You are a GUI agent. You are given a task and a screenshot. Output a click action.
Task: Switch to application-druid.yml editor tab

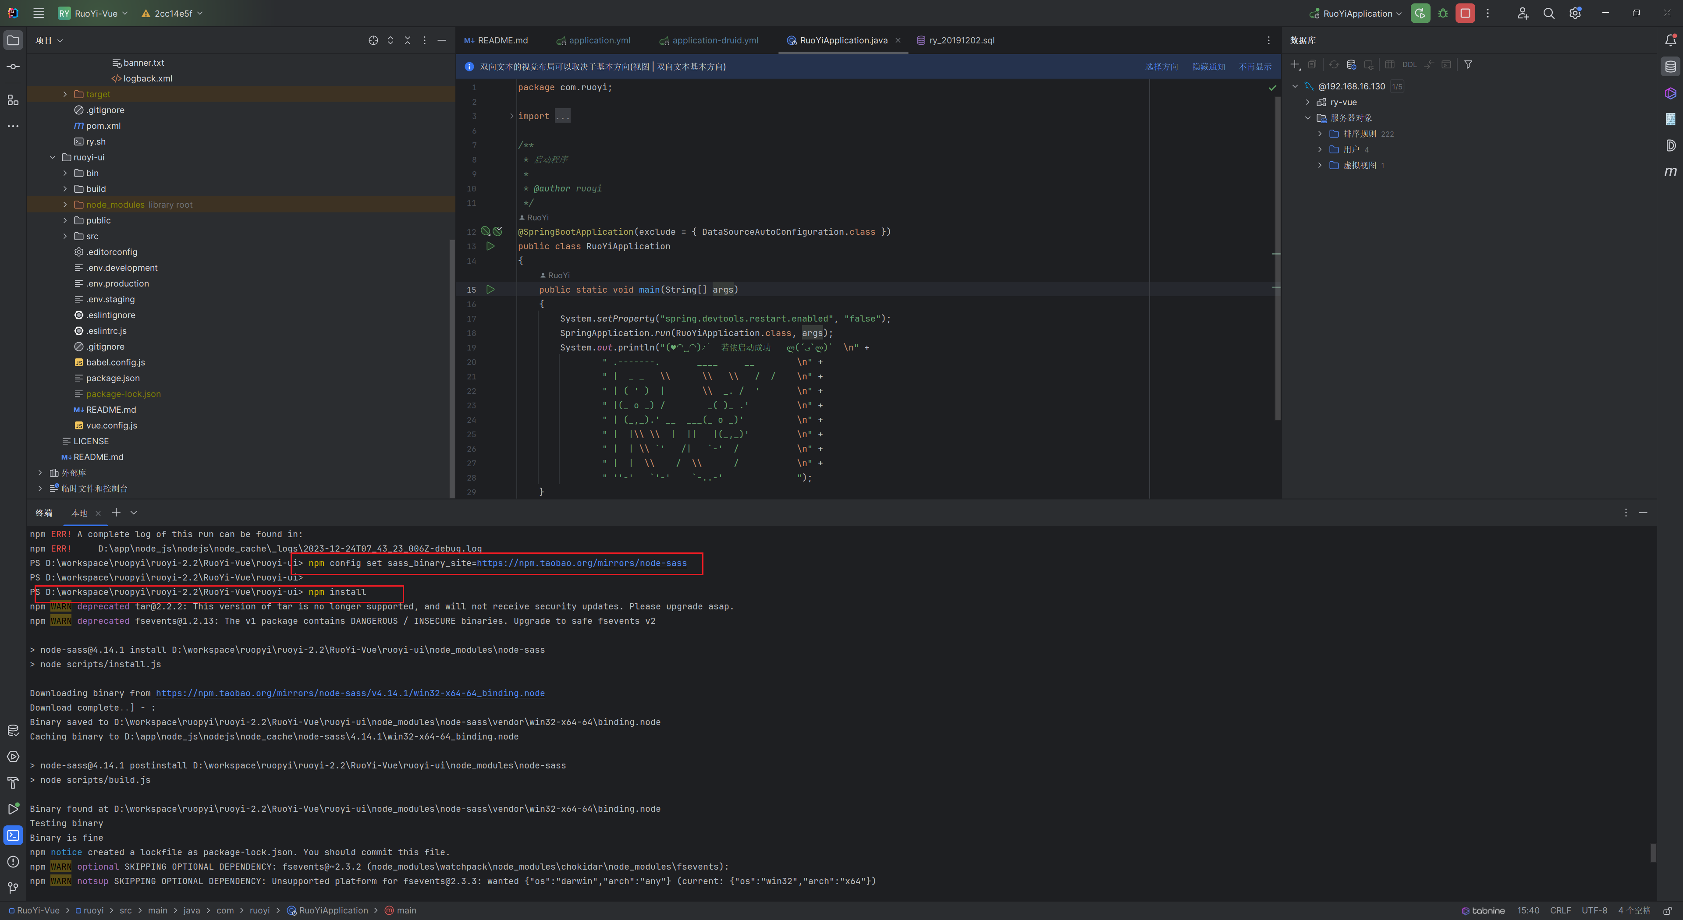[709, 40]
